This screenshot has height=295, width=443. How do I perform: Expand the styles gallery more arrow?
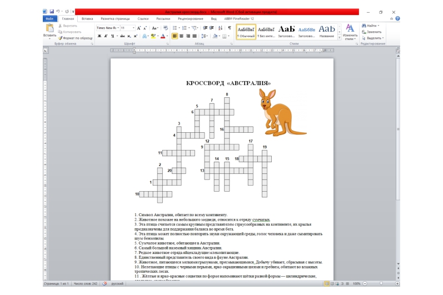pyautogui.click(x=339, y=38)
